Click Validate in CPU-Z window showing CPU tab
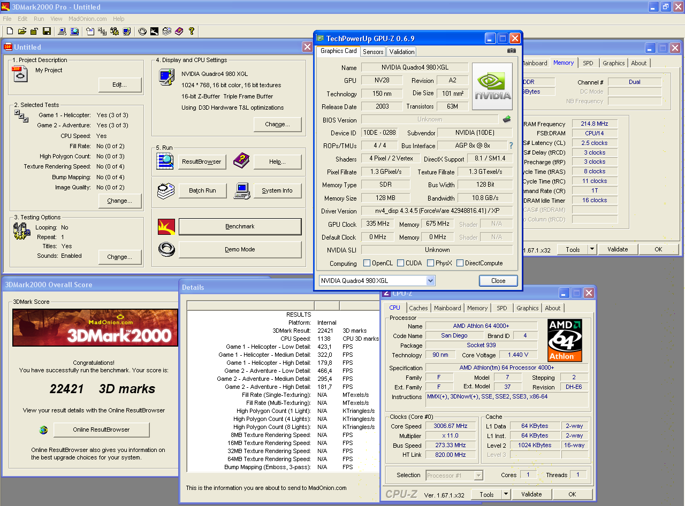The image size is (685, 506). point(531,494)
